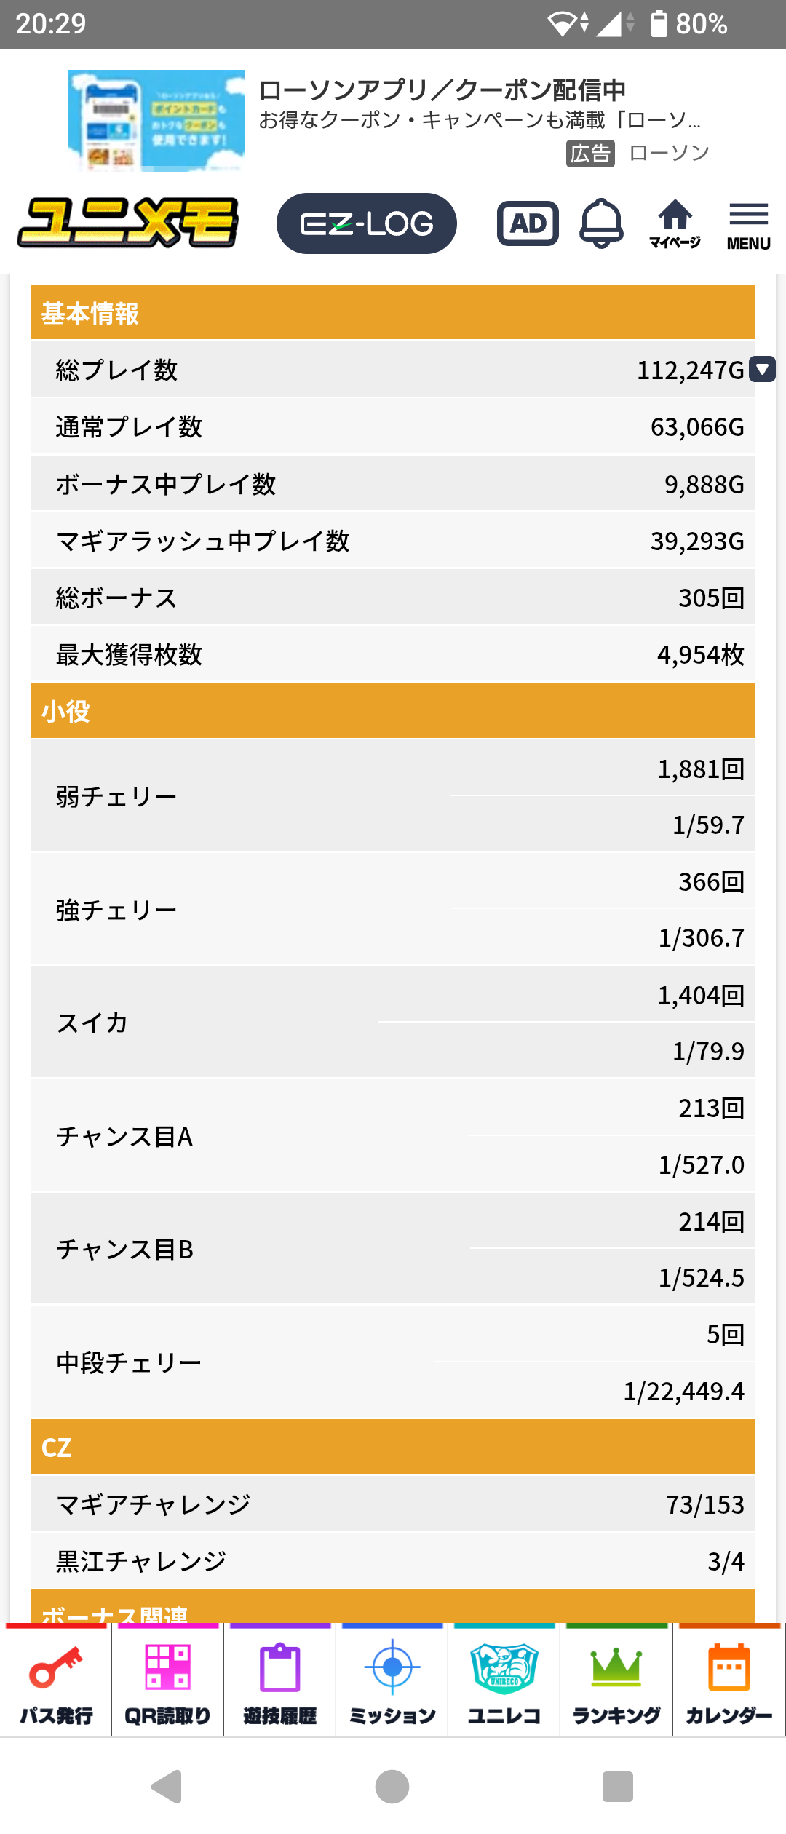Image resolution: width=786 pixels, height=1834 pixels.
Task: Tap Android back navigation button
Action: click(167, 1786)
